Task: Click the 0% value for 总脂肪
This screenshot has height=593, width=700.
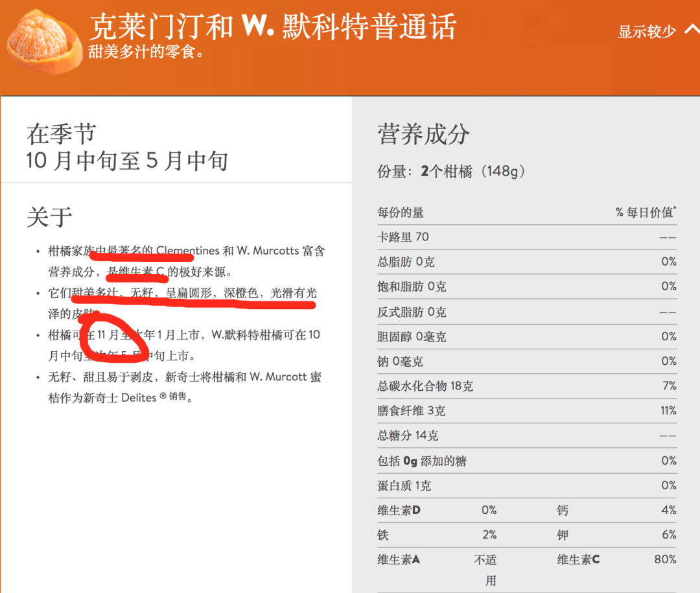Action: point(669,261)
